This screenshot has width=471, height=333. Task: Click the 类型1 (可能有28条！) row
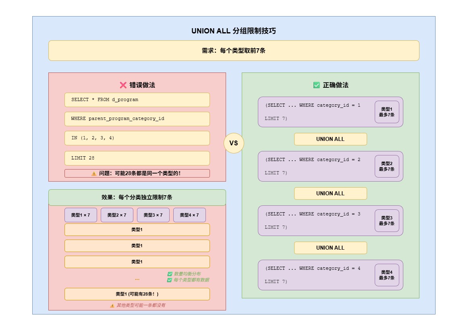(137, 294)
